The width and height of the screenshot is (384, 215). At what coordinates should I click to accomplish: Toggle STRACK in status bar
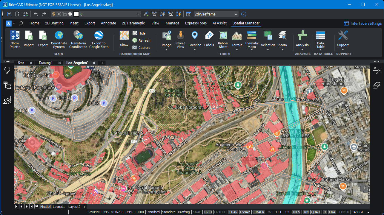pos(258,212)
